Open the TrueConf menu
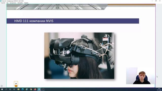This screenshot has width=162, height=91. pos(3,3)
